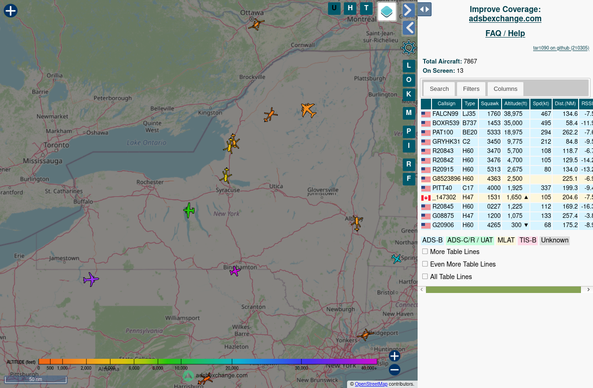Select the _147302 aircraft row
The width and height of the screenshot is (593, 388).
[x=507, y=197]
